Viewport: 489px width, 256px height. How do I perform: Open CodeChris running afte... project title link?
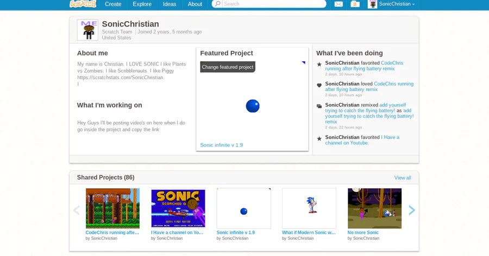tap(112, 233)
